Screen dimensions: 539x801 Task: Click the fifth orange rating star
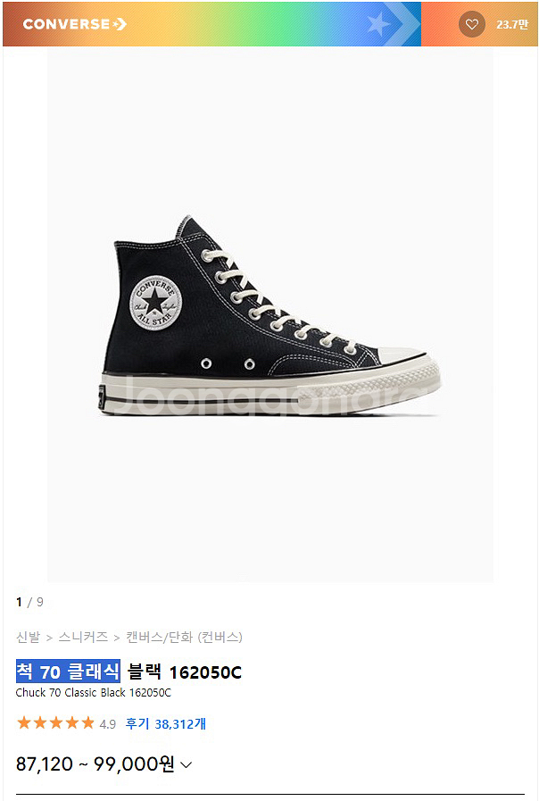[87, 722]
